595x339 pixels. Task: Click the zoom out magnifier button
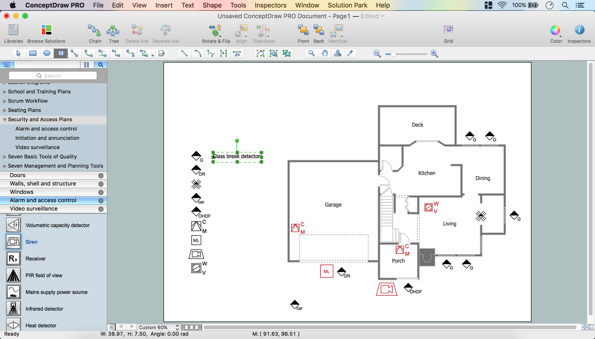377,54
